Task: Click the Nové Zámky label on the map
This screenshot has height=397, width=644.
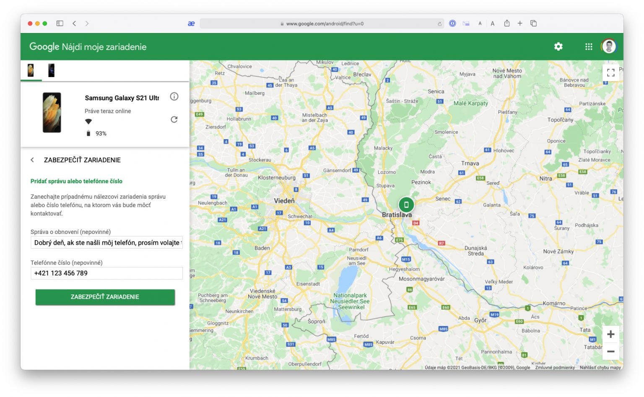Action: click(x=558, y=252)
